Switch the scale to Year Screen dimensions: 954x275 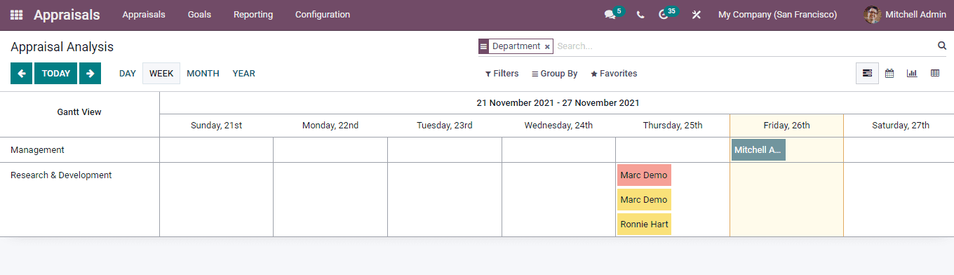[x=244, y=73]
